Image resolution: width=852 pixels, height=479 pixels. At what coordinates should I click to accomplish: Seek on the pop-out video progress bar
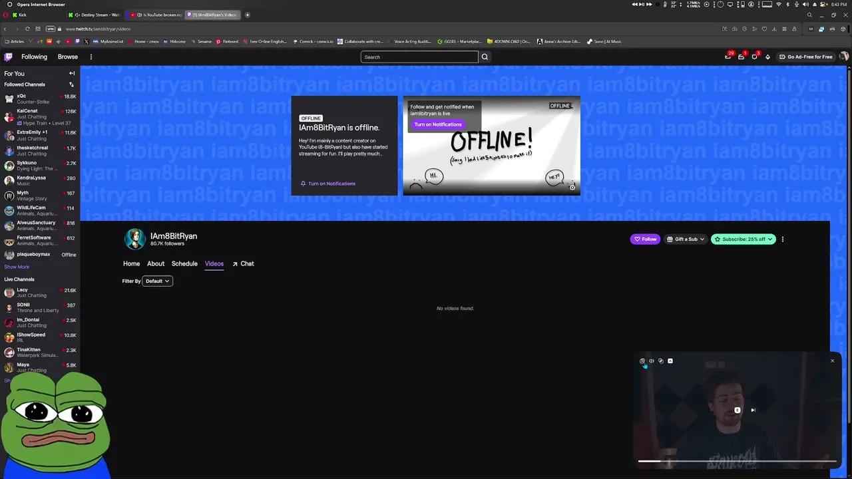coord(738,461)
